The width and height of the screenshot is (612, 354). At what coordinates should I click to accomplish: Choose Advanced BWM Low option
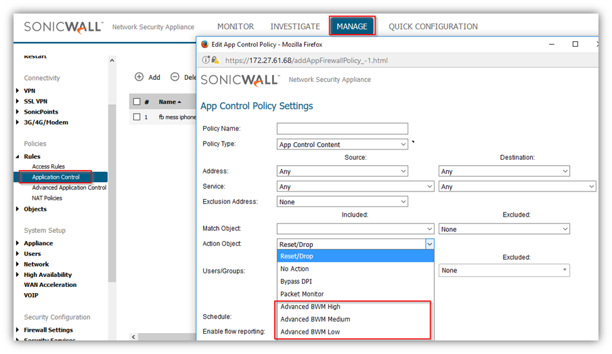[x=355, y=332]
